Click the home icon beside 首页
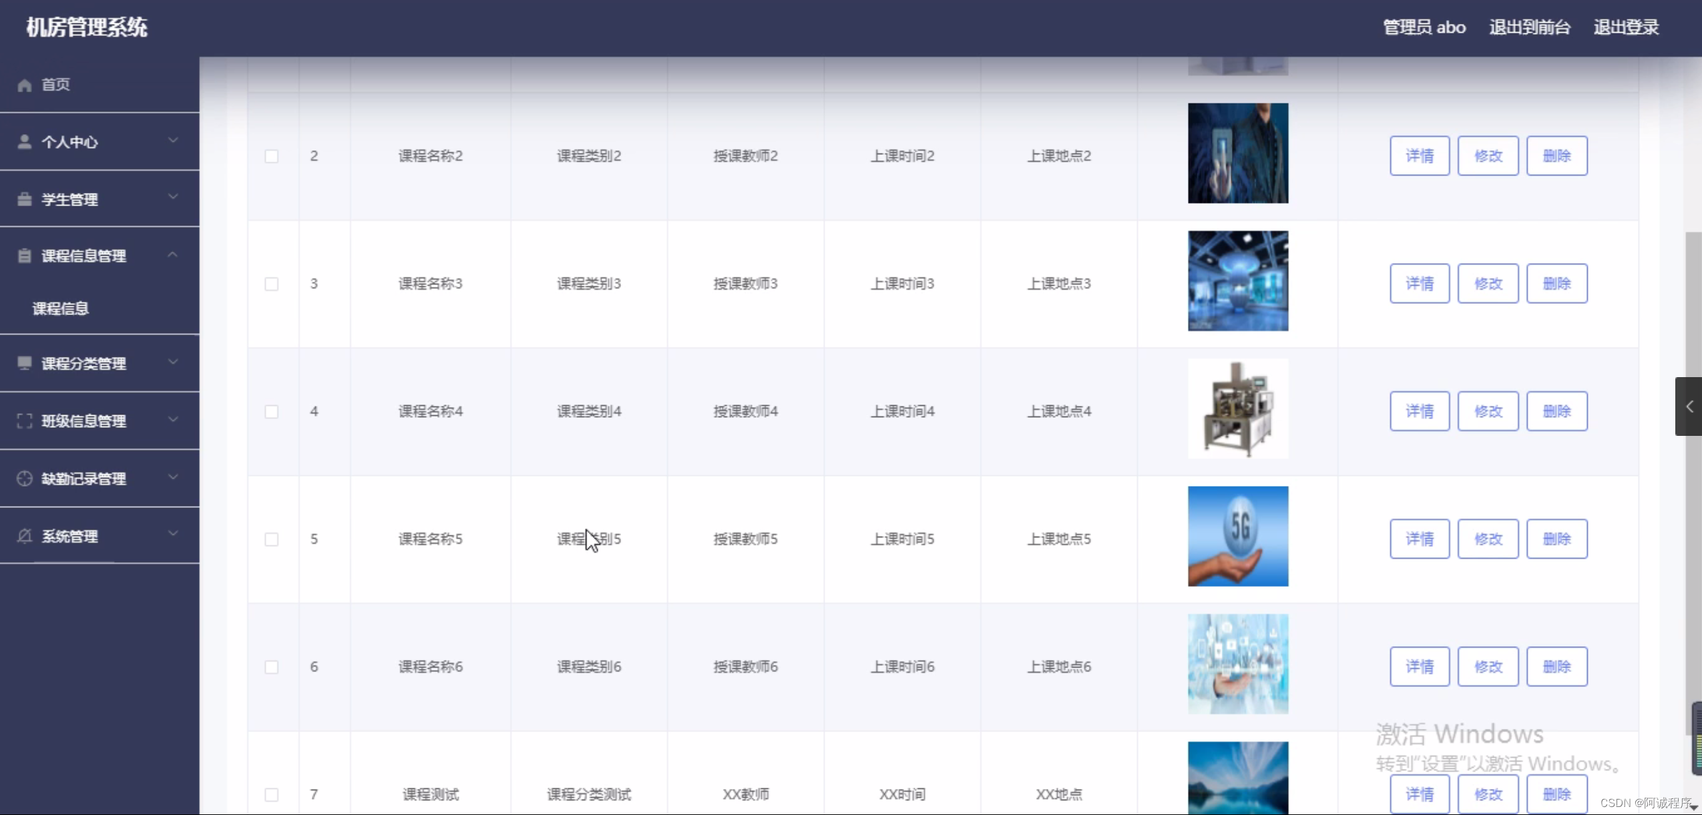 (x=25, y=85)
